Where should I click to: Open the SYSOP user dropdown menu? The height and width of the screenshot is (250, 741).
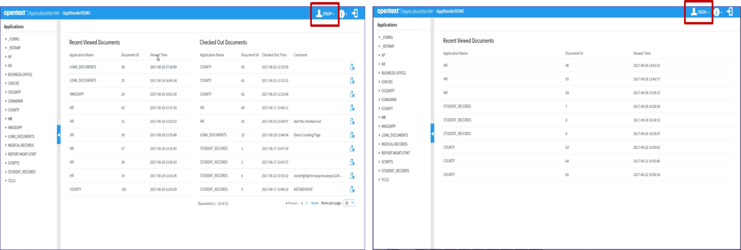[326, 14]
